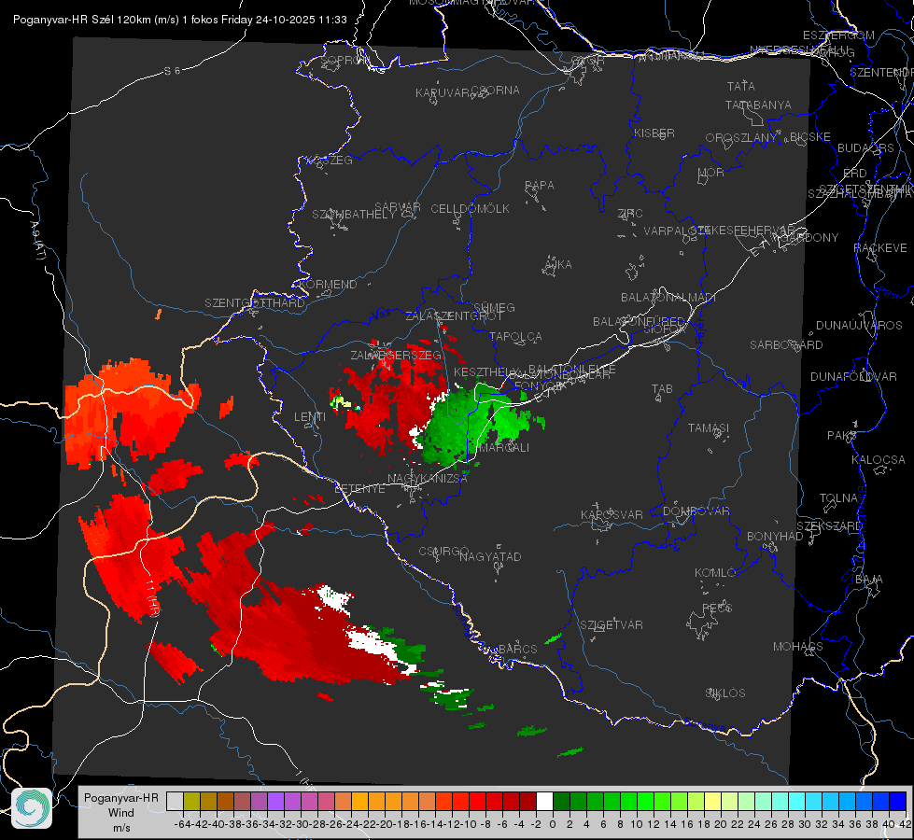Click the title text 'Poganyvar-HR Szél 120km'
The width and height of the screenshot is (914, 840).
pyautogui.click(x=82, y=20)
